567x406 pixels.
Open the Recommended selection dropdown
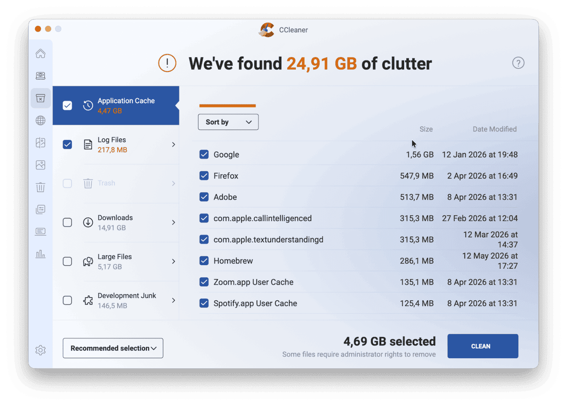click(113, 348)
